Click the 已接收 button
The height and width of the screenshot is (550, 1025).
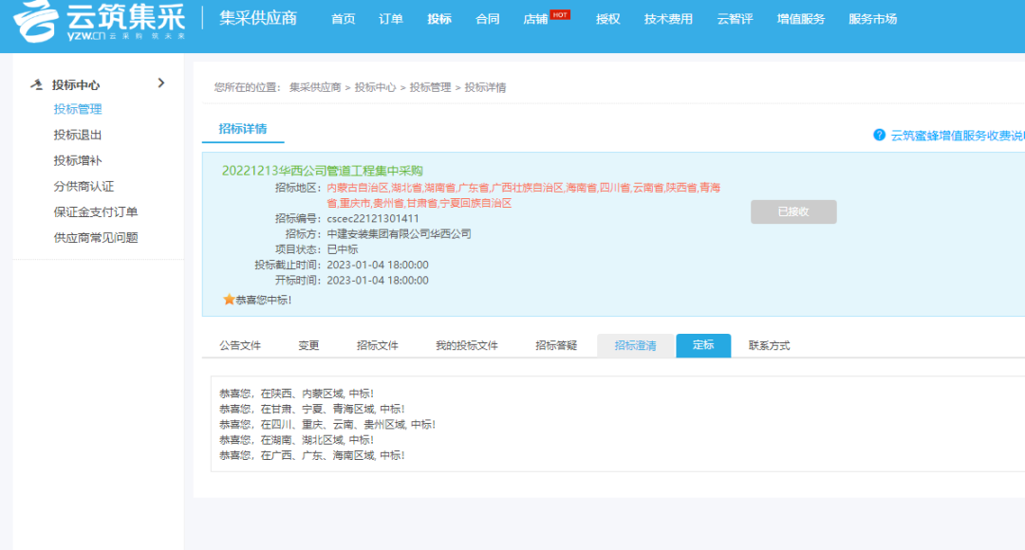[792, 211]
